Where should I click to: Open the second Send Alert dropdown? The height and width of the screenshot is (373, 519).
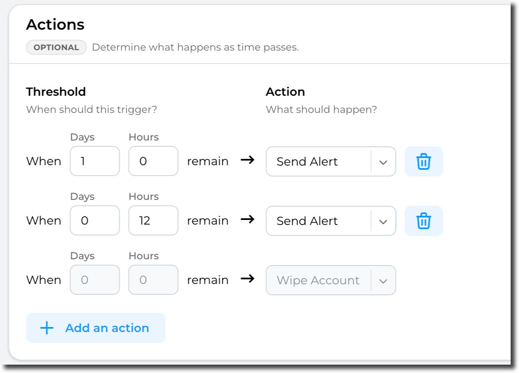[318, 221]
